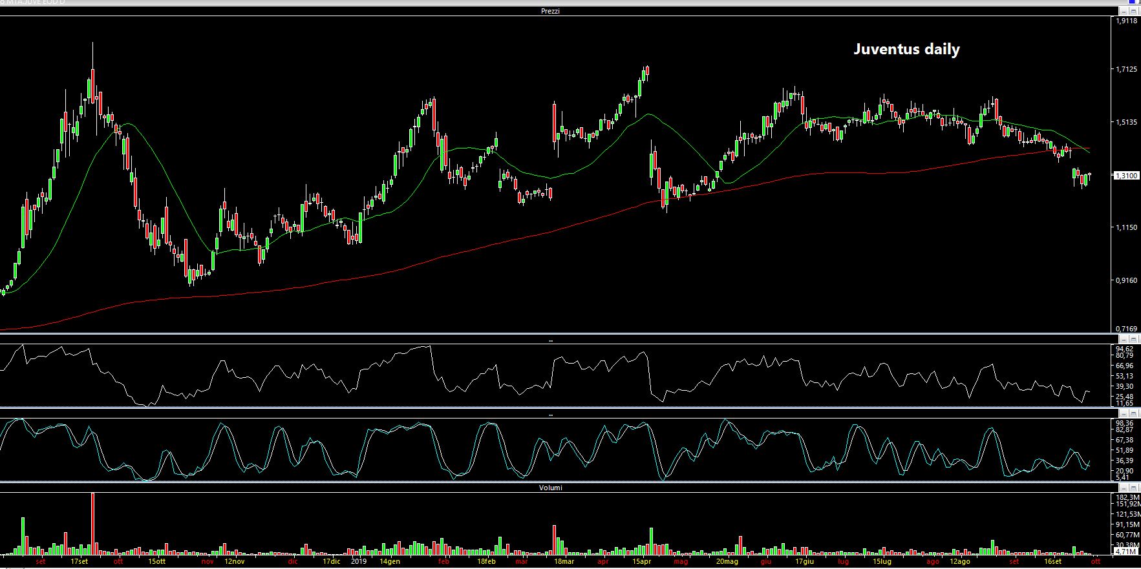The width and height of the screenshot is (1141, 569).
Task: Minimize the RSI oscillator pane below Prezzi
Action: (1125, 340)
